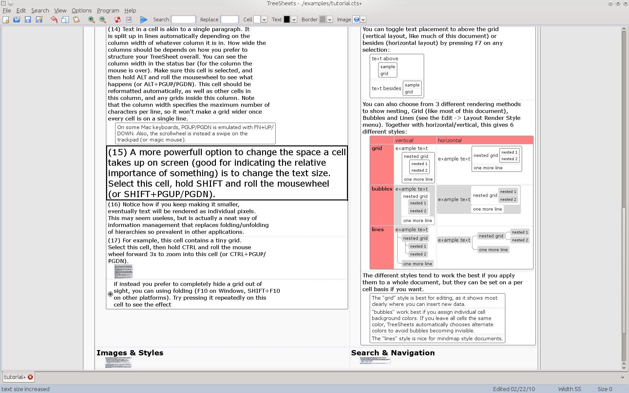
Task: Click the add image toolbar icon
Action: pos(129,20)
